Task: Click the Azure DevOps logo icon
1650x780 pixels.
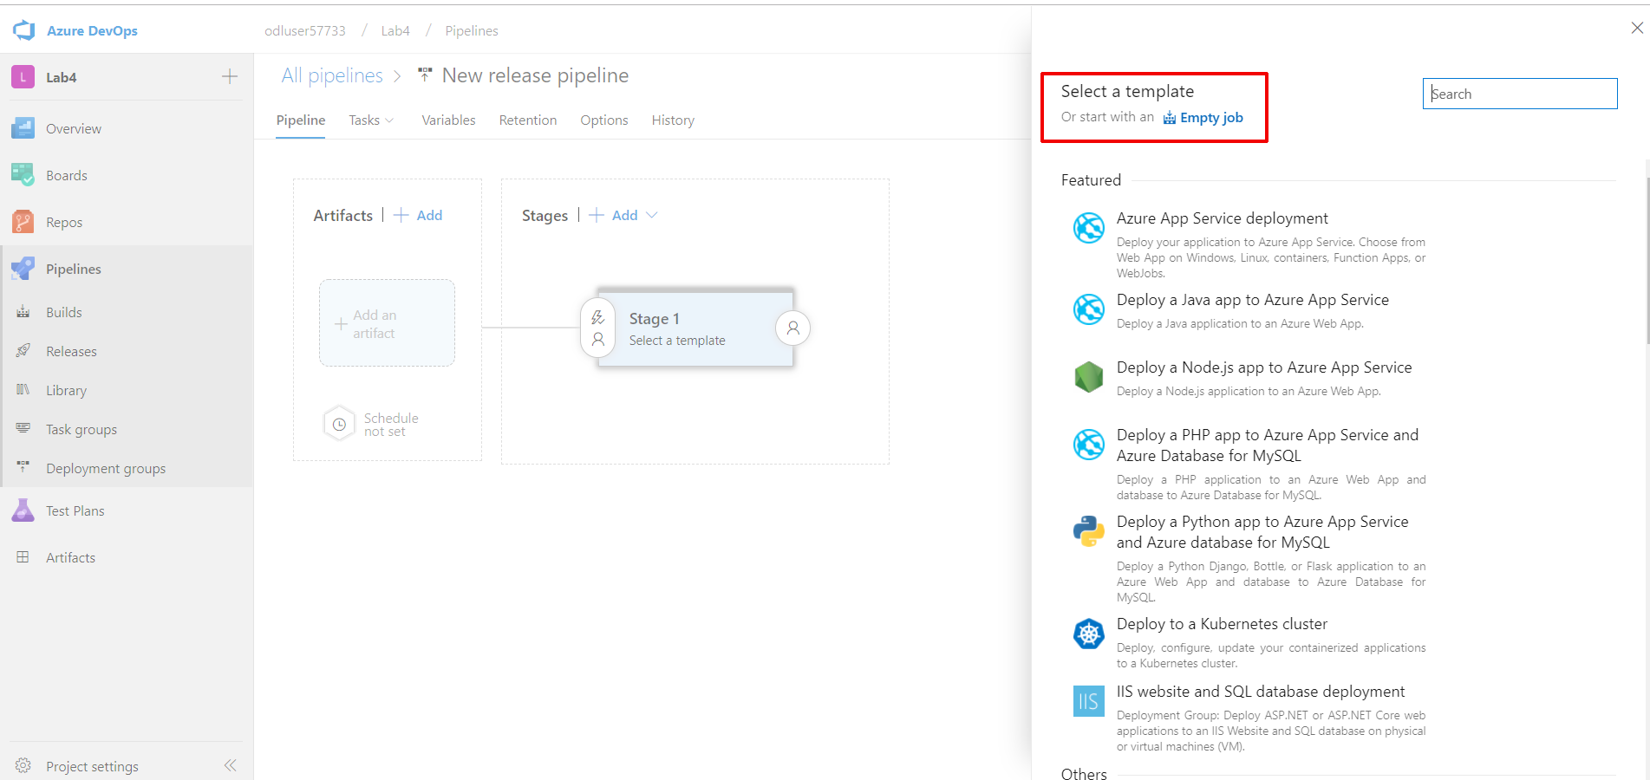Action: [24, 30]
